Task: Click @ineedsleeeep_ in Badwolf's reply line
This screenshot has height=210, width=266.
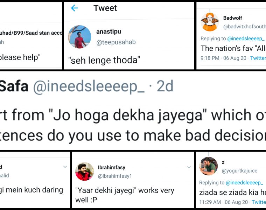Action: (246, 38)
